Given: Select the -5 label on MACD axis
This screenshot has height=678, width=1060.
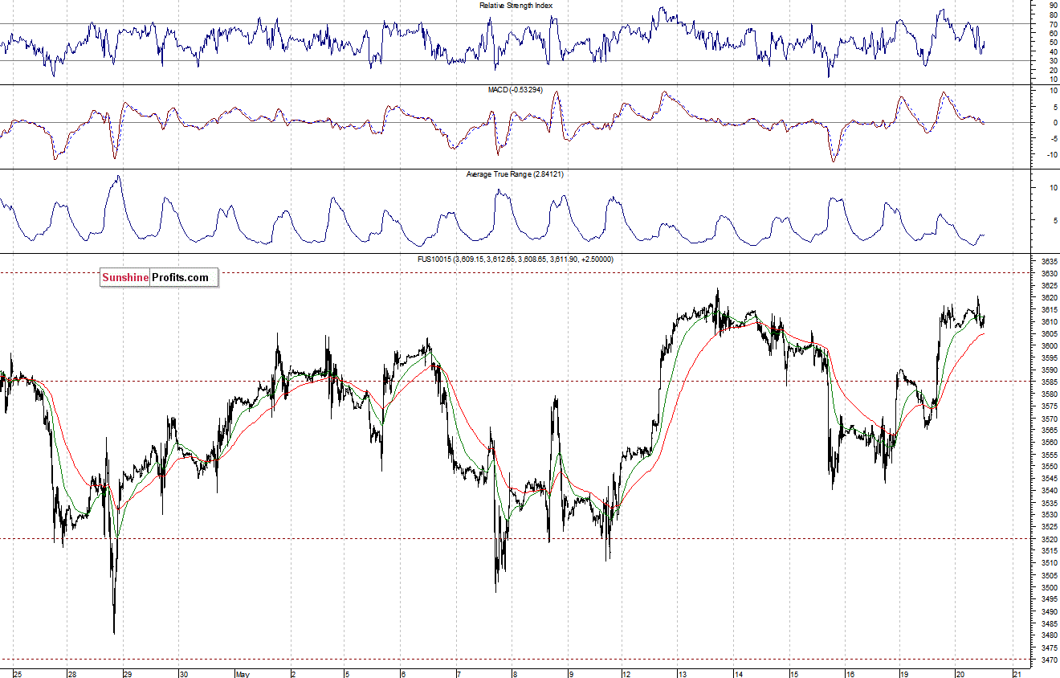Looking at the screenshot, I should pyautogui.click(x=1053, y=138).
